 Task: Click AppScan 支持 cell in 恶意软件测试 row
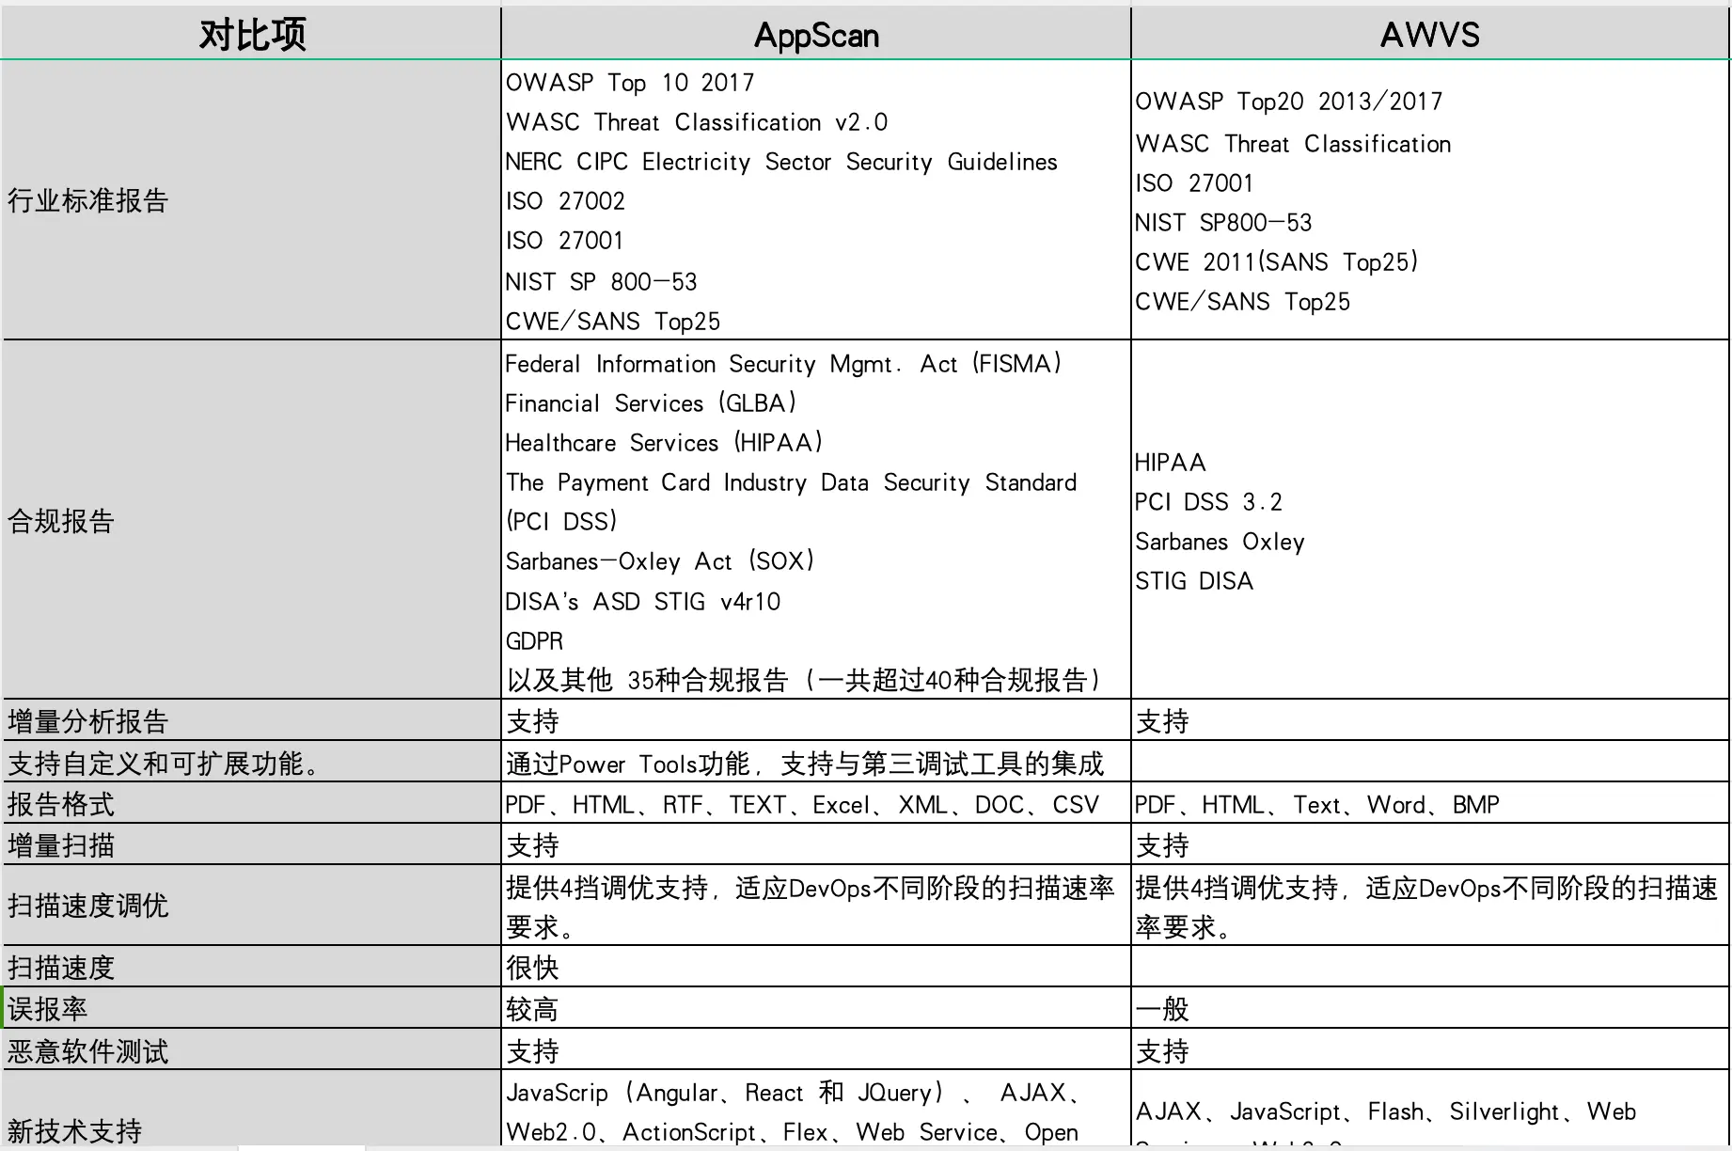point(816,1050)
